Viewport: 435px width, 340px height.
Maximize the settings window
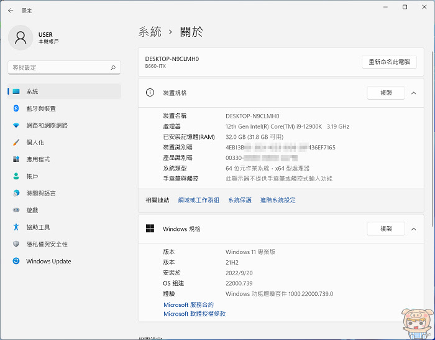tap(405, 7)
